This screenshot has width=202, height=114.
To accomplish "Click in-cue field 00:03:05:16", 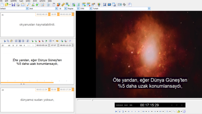I will click(42, 45).
